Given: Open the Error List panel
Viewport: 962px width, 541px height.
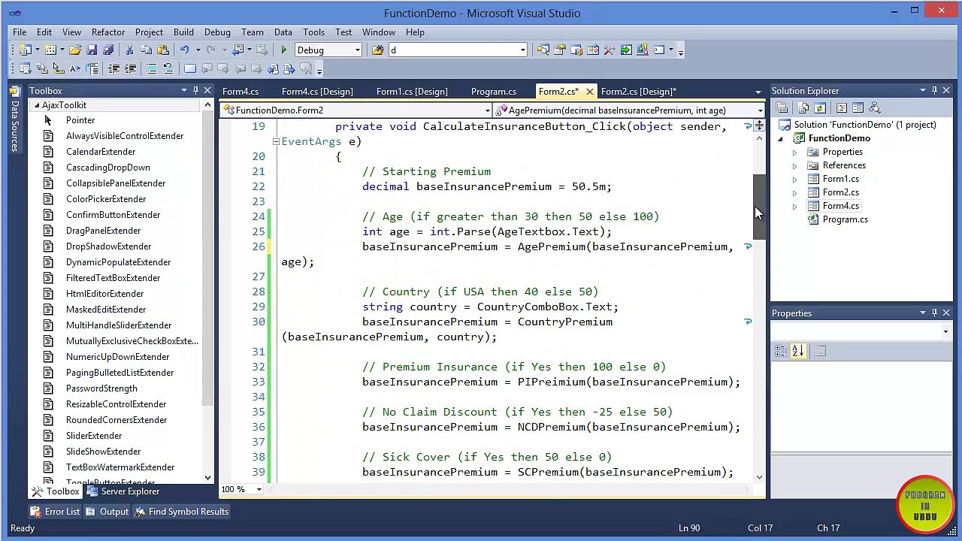Looking at the screenshot, I should tap(56, 512).
